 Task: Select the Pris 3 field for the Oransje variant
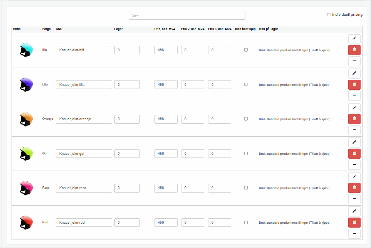[219, 119]
